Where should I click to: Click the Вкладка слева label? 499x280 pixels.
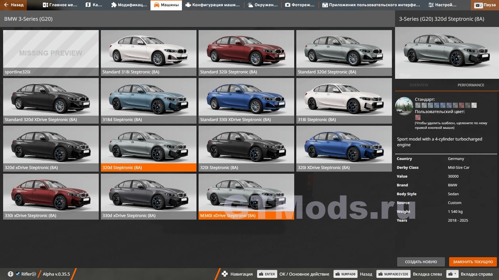pos(427,274)
